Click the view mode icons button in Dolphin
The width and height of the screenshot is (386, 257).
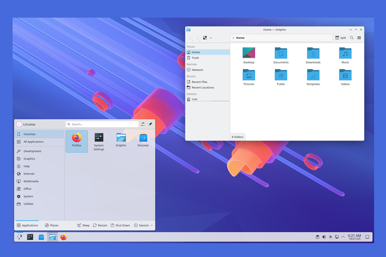(205, 38)
